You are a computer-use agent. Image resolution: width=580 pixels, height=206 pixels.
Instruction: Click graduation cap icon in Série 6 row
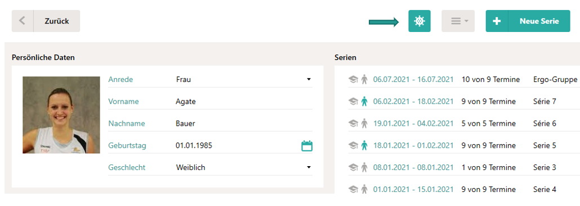point(353,123)
